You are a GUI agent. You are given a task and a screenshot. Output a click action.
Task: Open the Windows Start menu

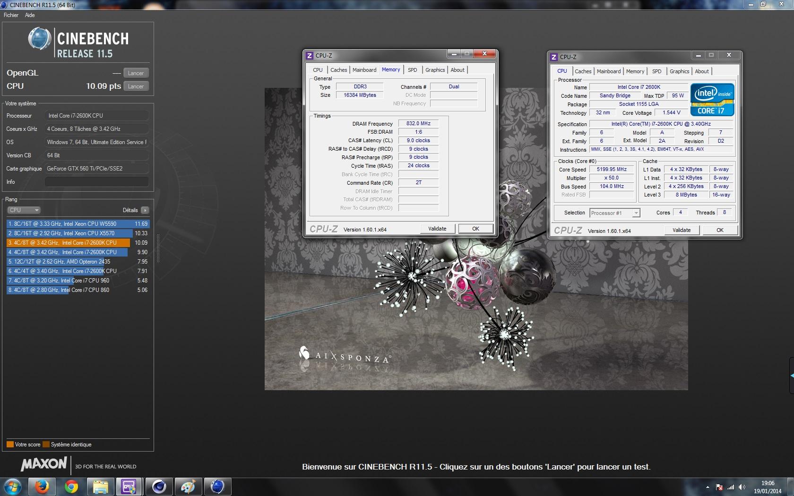[x=13, y=487]
